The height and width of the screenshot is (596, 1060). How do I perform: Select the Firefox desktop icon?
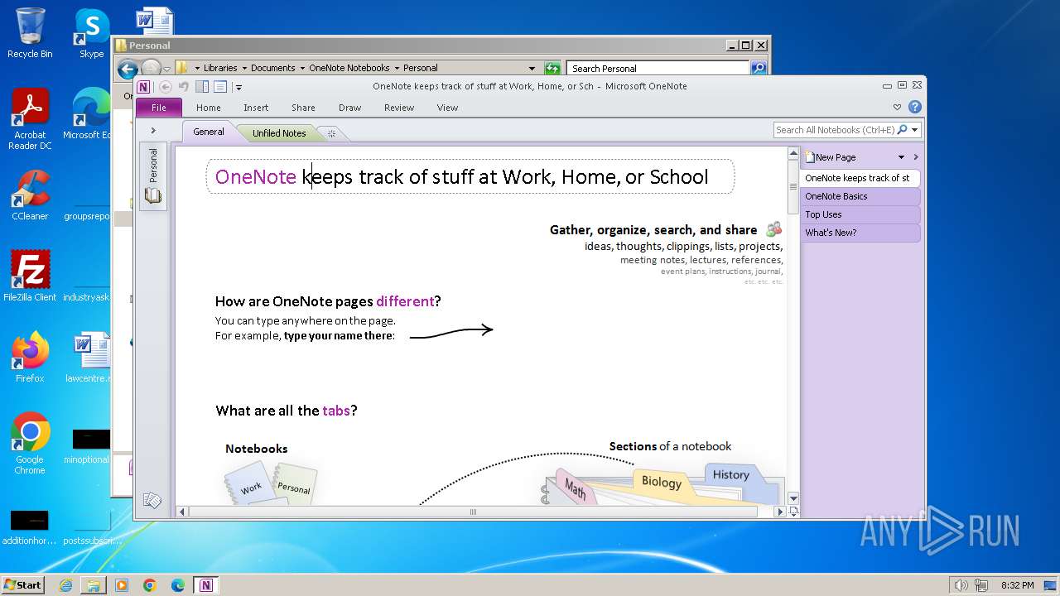click(x=30, y=358)
